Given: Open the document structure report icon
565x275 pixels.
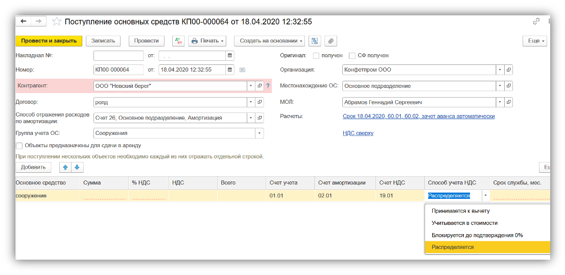Looking at the screenshot, I should point(315,41).
